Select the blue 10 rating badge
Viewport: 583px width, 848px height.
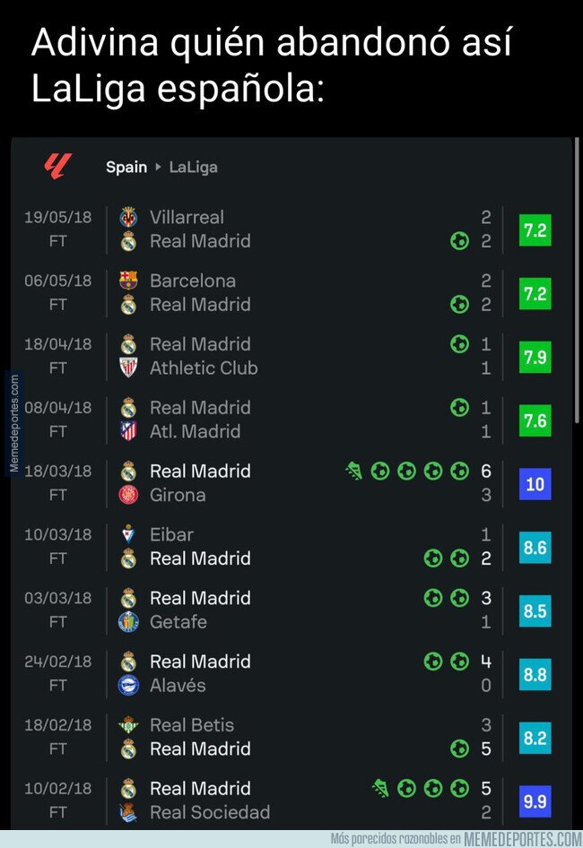[535, 484]
